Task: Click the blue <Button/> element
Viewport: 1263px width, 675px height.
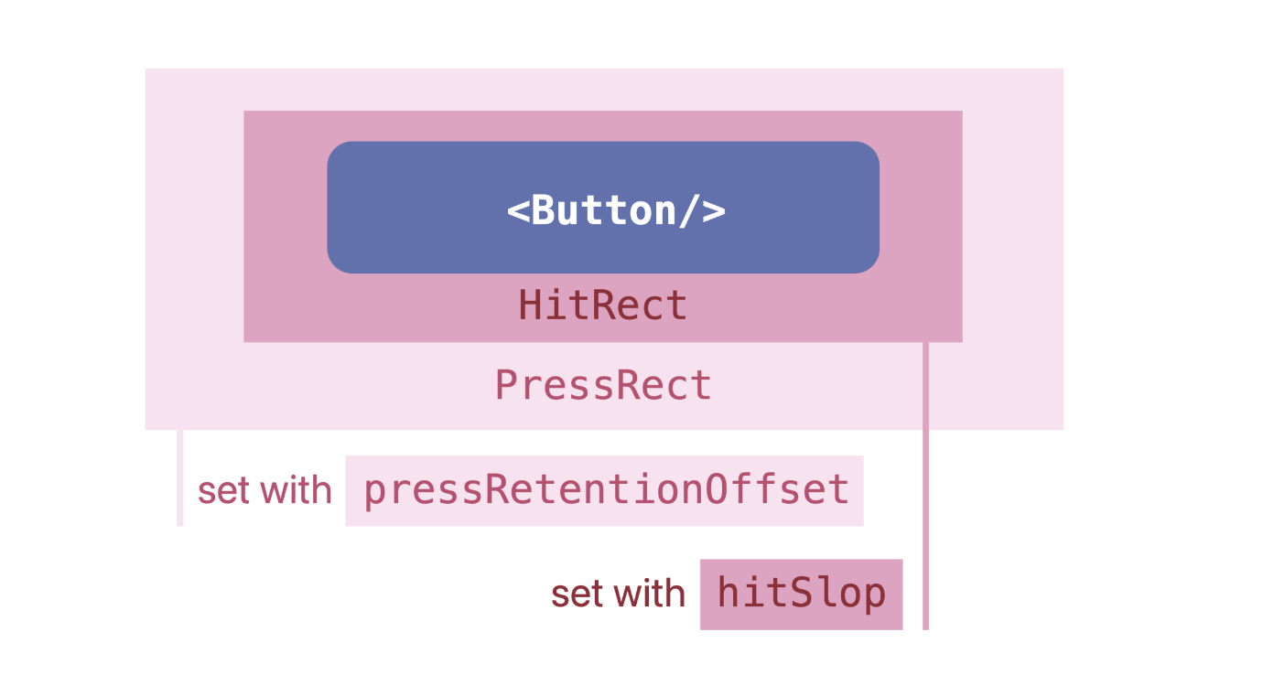Action: (x=603, y=209)
